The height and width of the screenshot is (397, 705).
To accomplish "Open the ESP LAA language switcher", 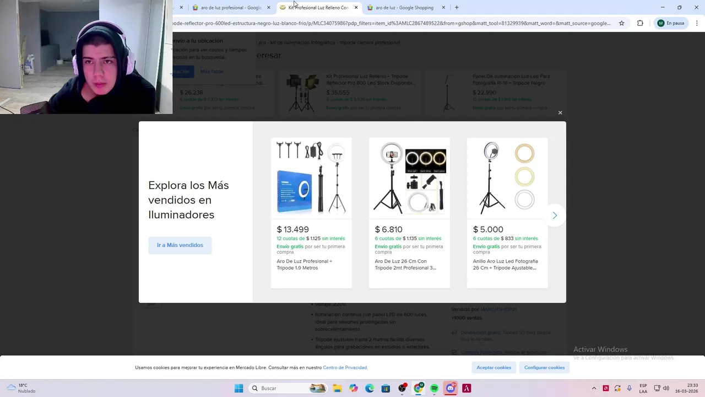I will [643, 388].
